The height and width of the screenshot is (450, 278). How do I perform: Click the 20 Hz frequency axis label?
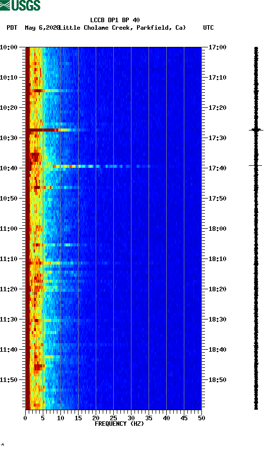[96, 418]
